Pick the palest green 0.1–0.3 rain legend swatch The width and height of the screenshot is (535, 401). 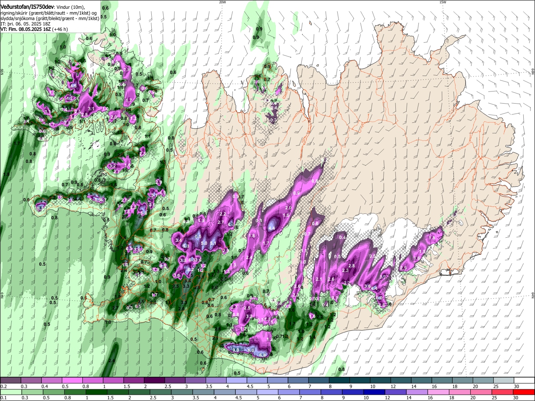tap(10, 392)
